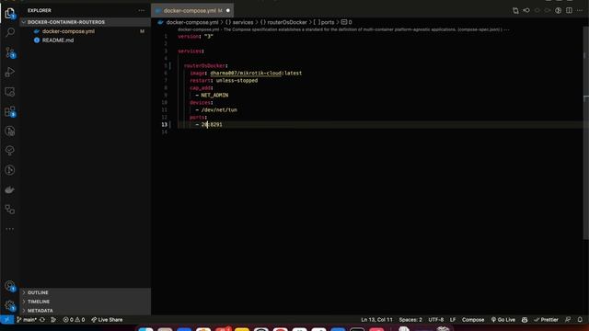Viewport: 589px width, 331px height.
Task: Click Go Live in status bar
Action: [x=503, y=320]
